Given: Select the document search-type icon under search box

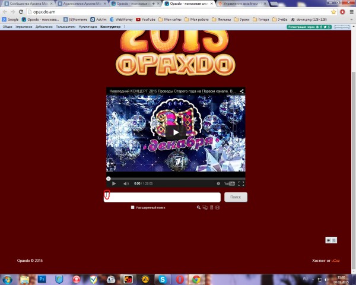Looking at the screenshot, I should pos(211,207).
